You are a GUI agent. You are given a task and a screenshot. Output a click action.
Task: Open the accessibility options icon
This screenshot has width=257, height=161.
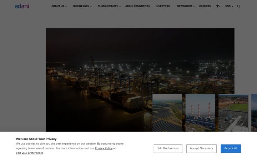(x=218, y=6)
